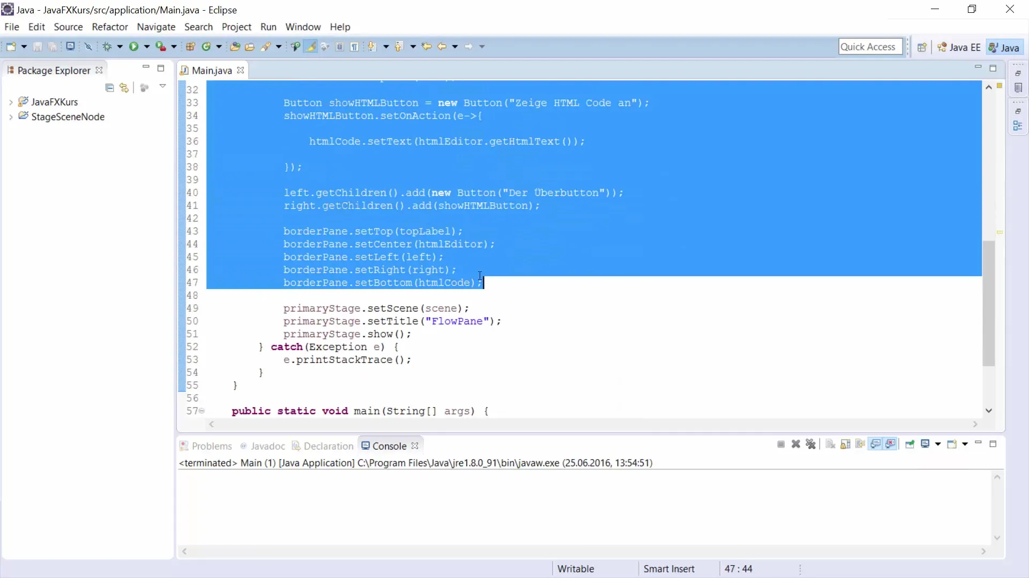The height and width of the screenshot is (578, 1029).
Task: Click the Search flashlight icon
Action: click(266, 47)
